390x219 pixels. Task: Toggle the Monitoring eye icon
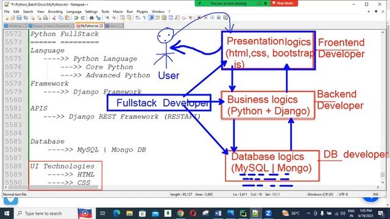[191, 18]
